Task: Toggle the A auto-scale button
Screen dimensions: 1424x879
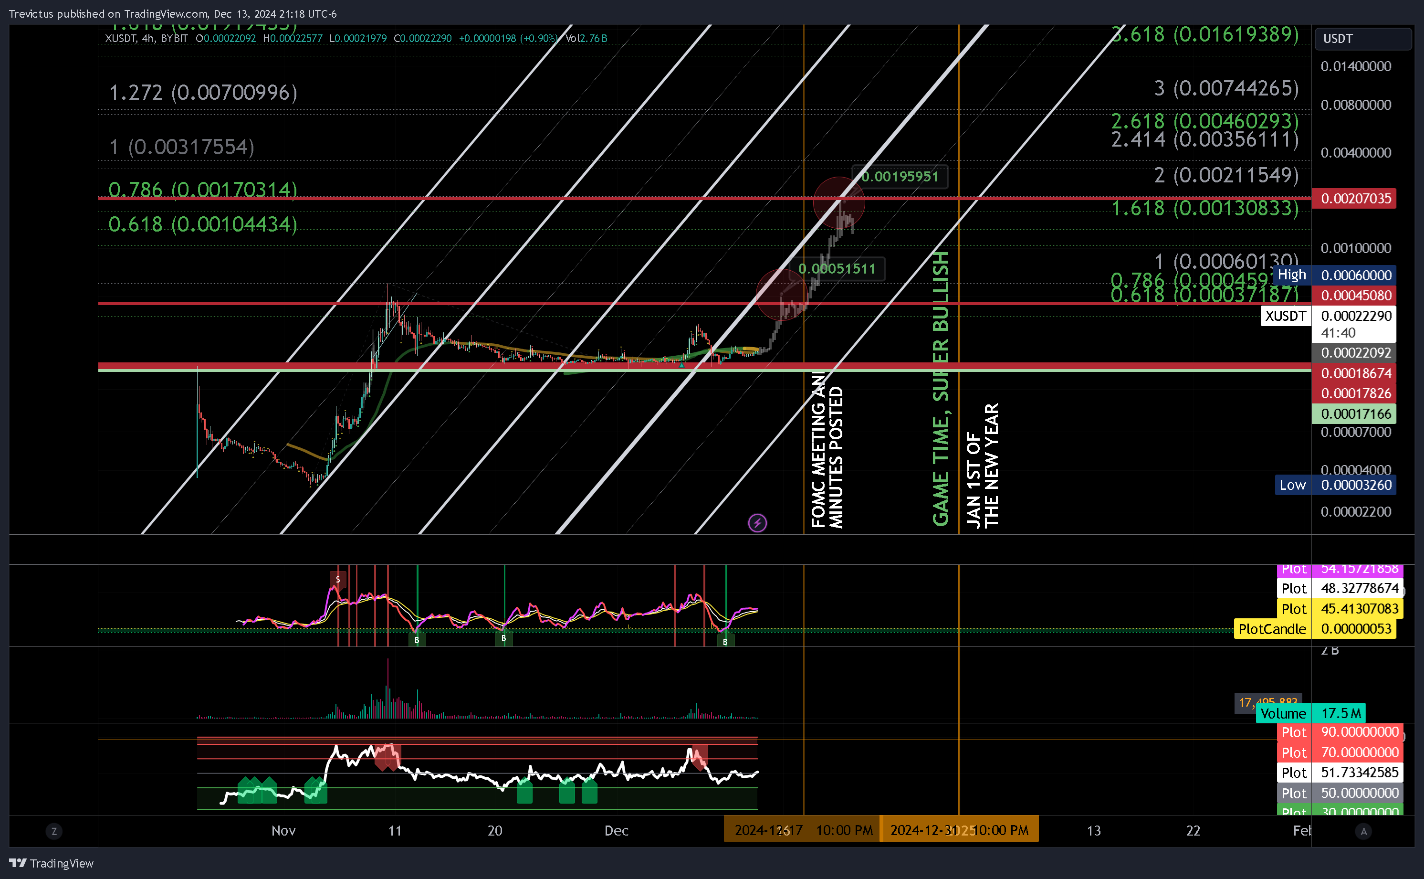Action: 1363,831
